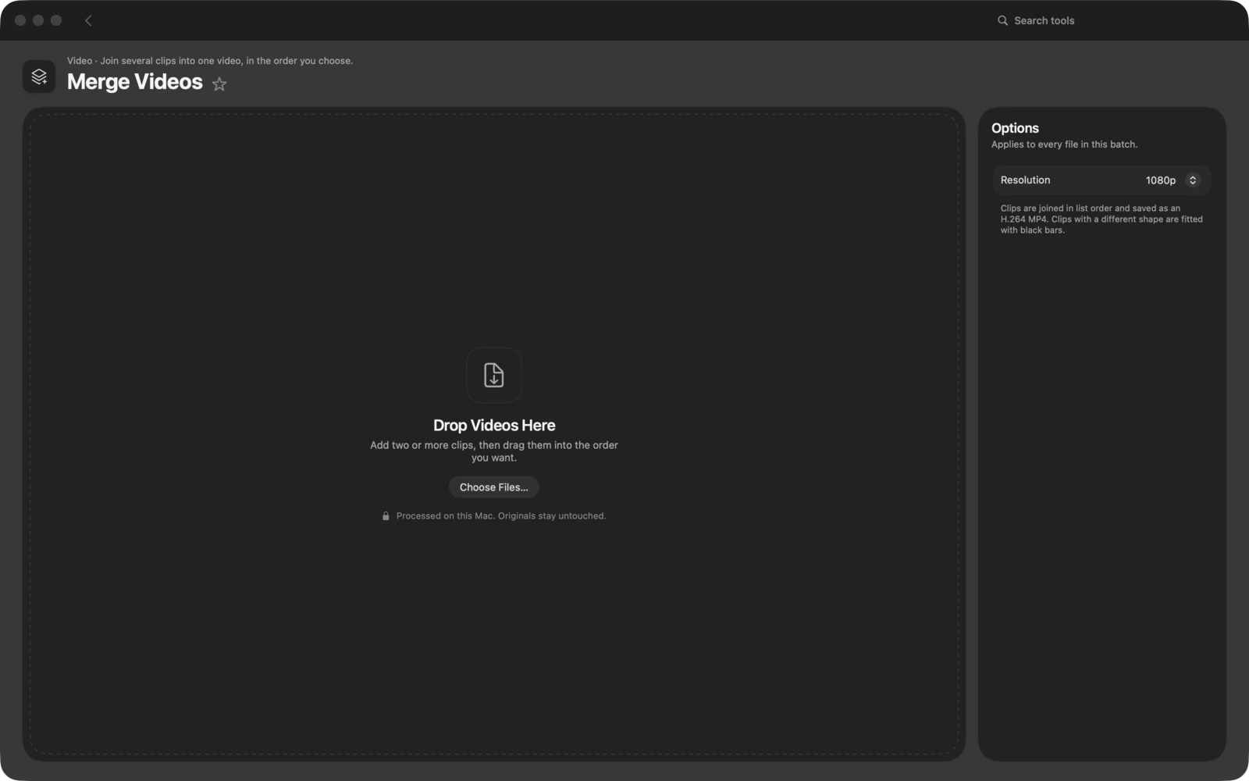Focus the Search tools field
The image size is (1249, 781).
click(1108, 21)
